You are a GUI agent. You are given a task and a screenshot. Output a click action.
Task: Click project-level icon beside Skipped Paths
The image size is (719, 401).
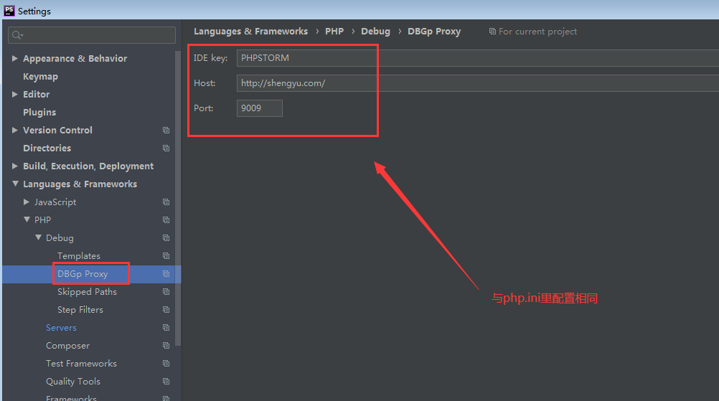click(166, 292)
